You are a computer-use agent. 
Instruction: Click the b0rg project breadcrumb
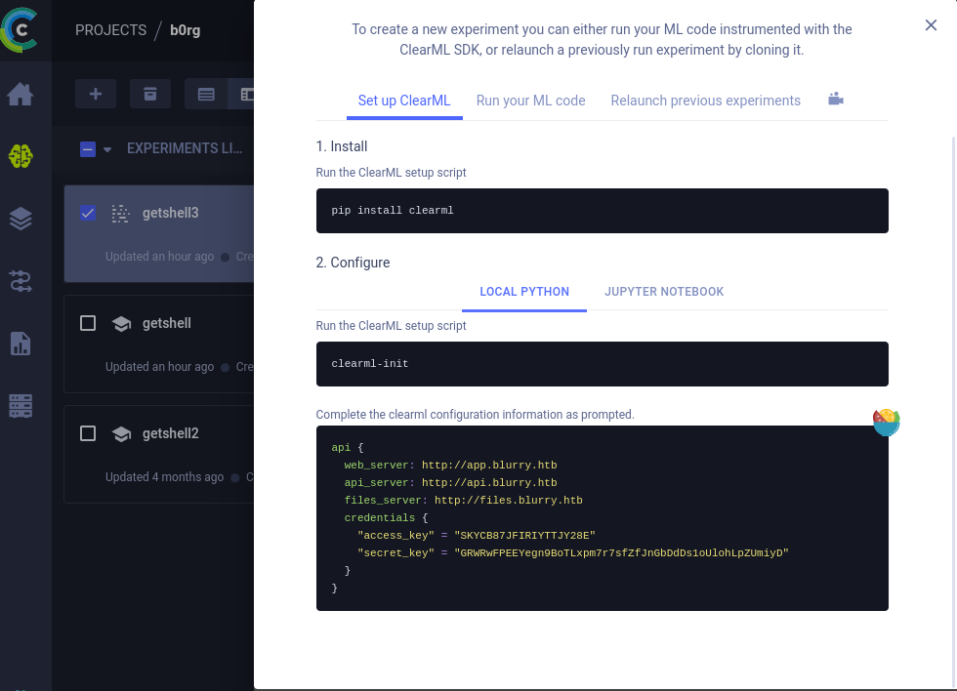coord(185,30)
